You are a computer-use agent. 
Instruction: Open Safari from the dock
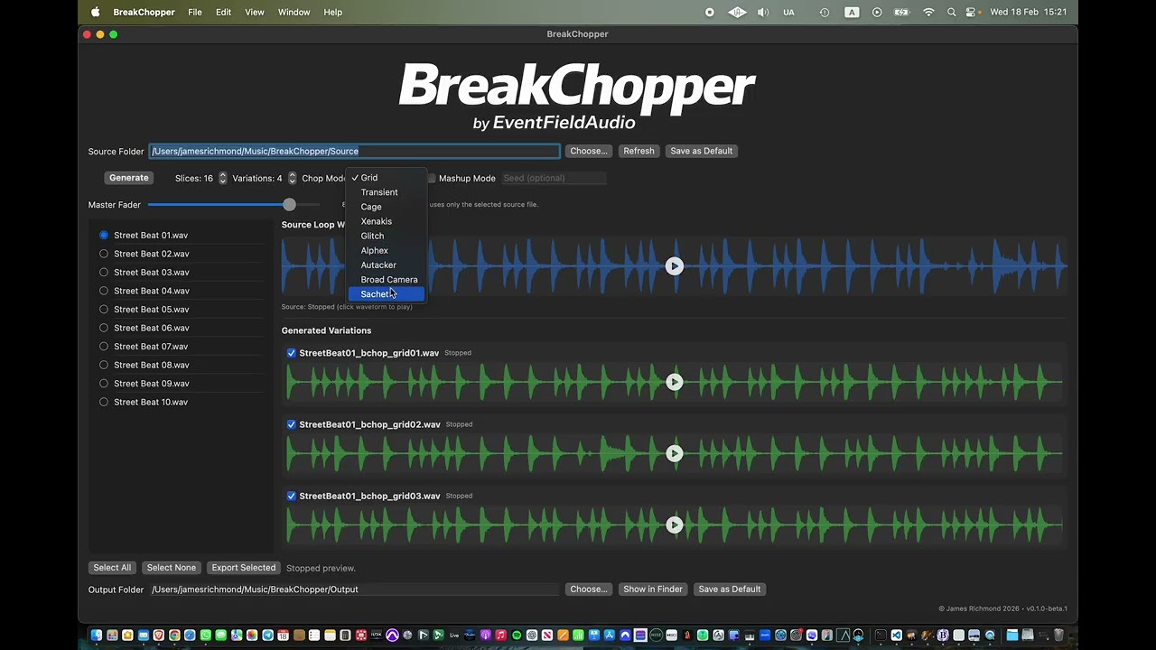click(x=190, y=636)
